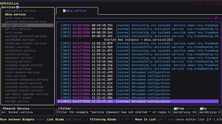Click the log line at 09:00:39.344
Image resolution: width=222 pixels, height=124 pixels.
138,33
